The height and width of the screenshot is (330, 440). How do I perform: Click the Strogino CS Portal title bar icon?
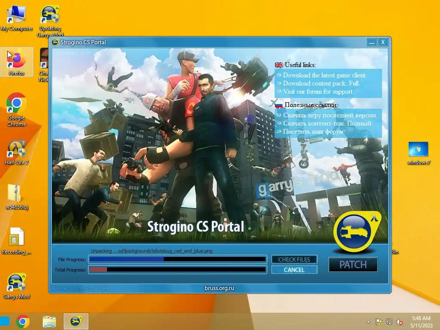coord(55,42)
